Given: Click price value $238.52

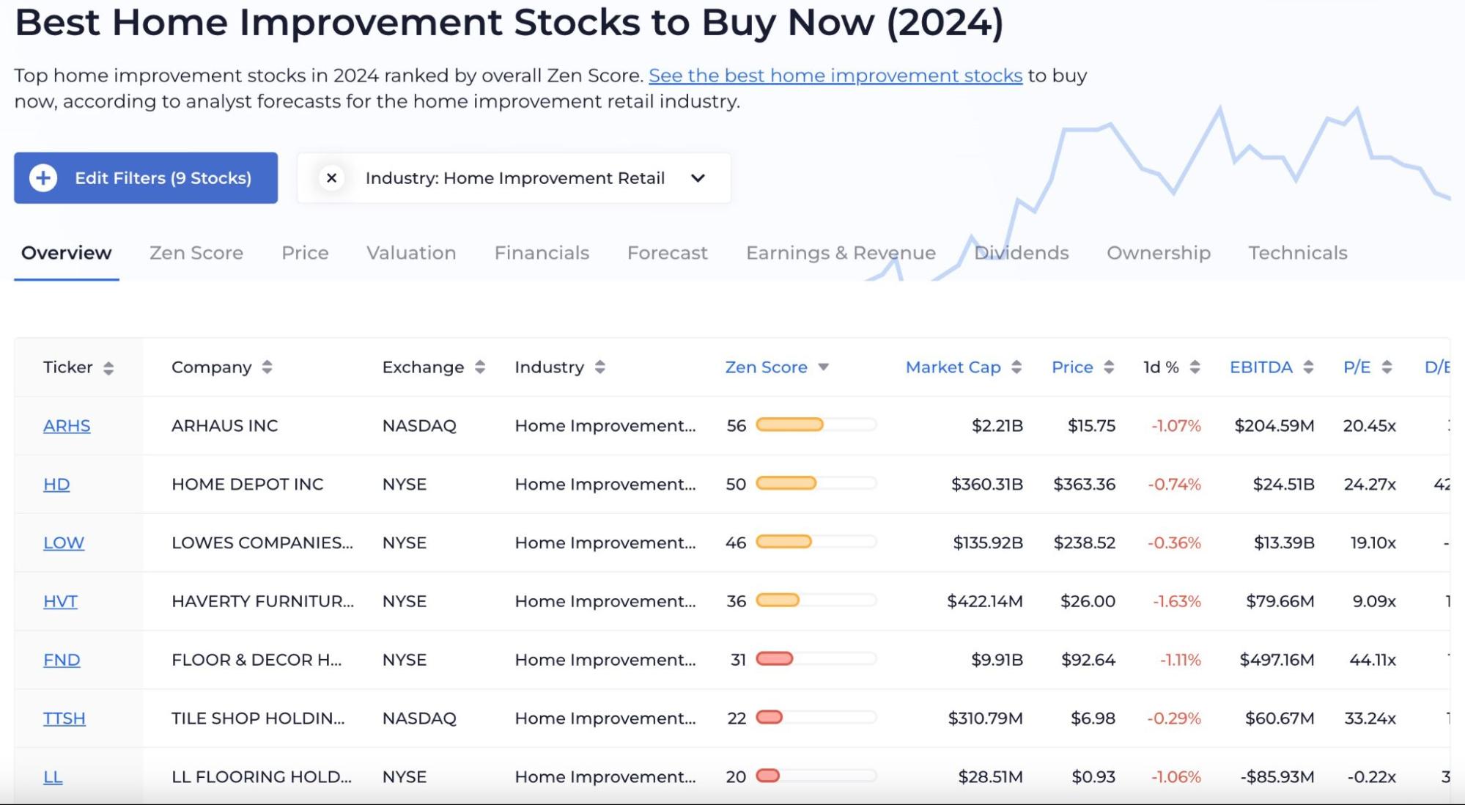Looking at the screenshot, I should click(1085, 543).
